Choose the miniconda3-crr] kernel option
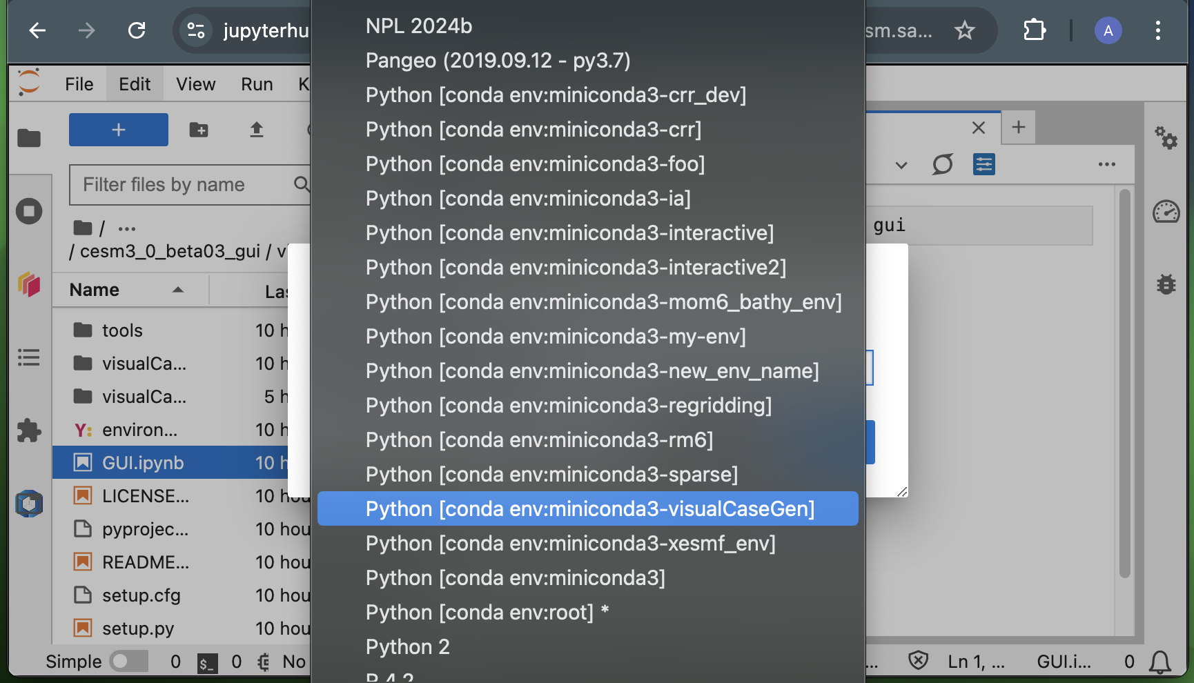The height and width of the screenshot is (683, 1194). [x=588, y=130]
